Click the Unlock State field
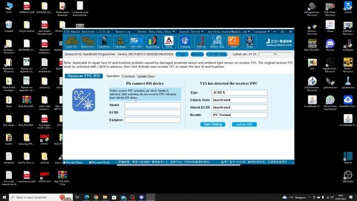The width and height of the screenshot is (357, 201). [239, 100]
